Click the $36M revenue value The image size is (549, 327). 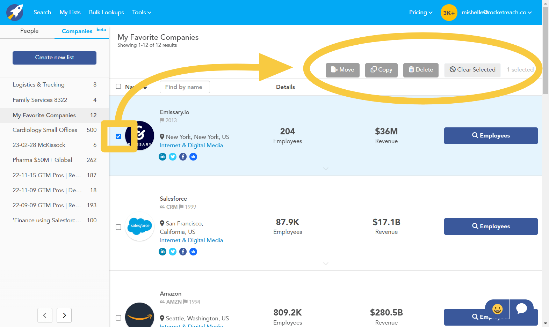click(386, 132)
